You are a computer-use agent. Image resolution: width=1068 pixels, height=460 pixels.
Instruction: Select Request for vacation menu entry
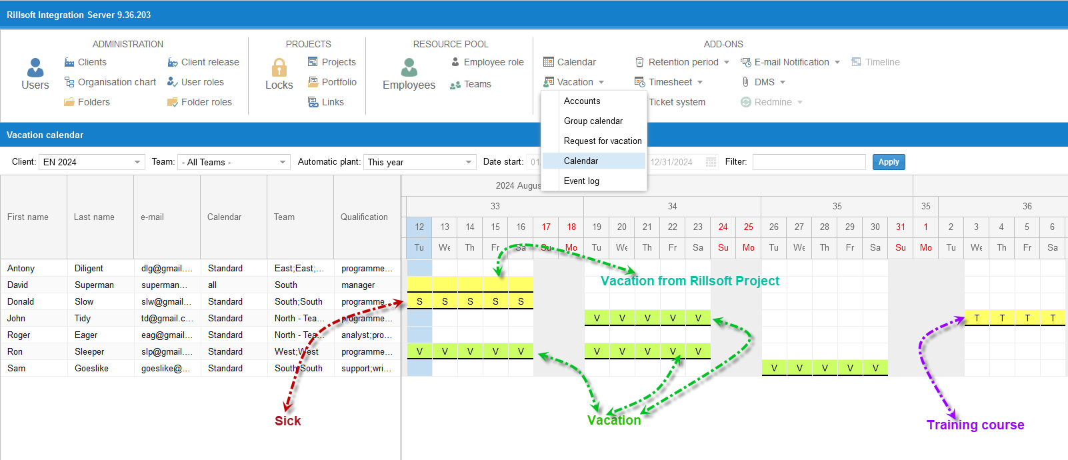click(x=602, y=141)
